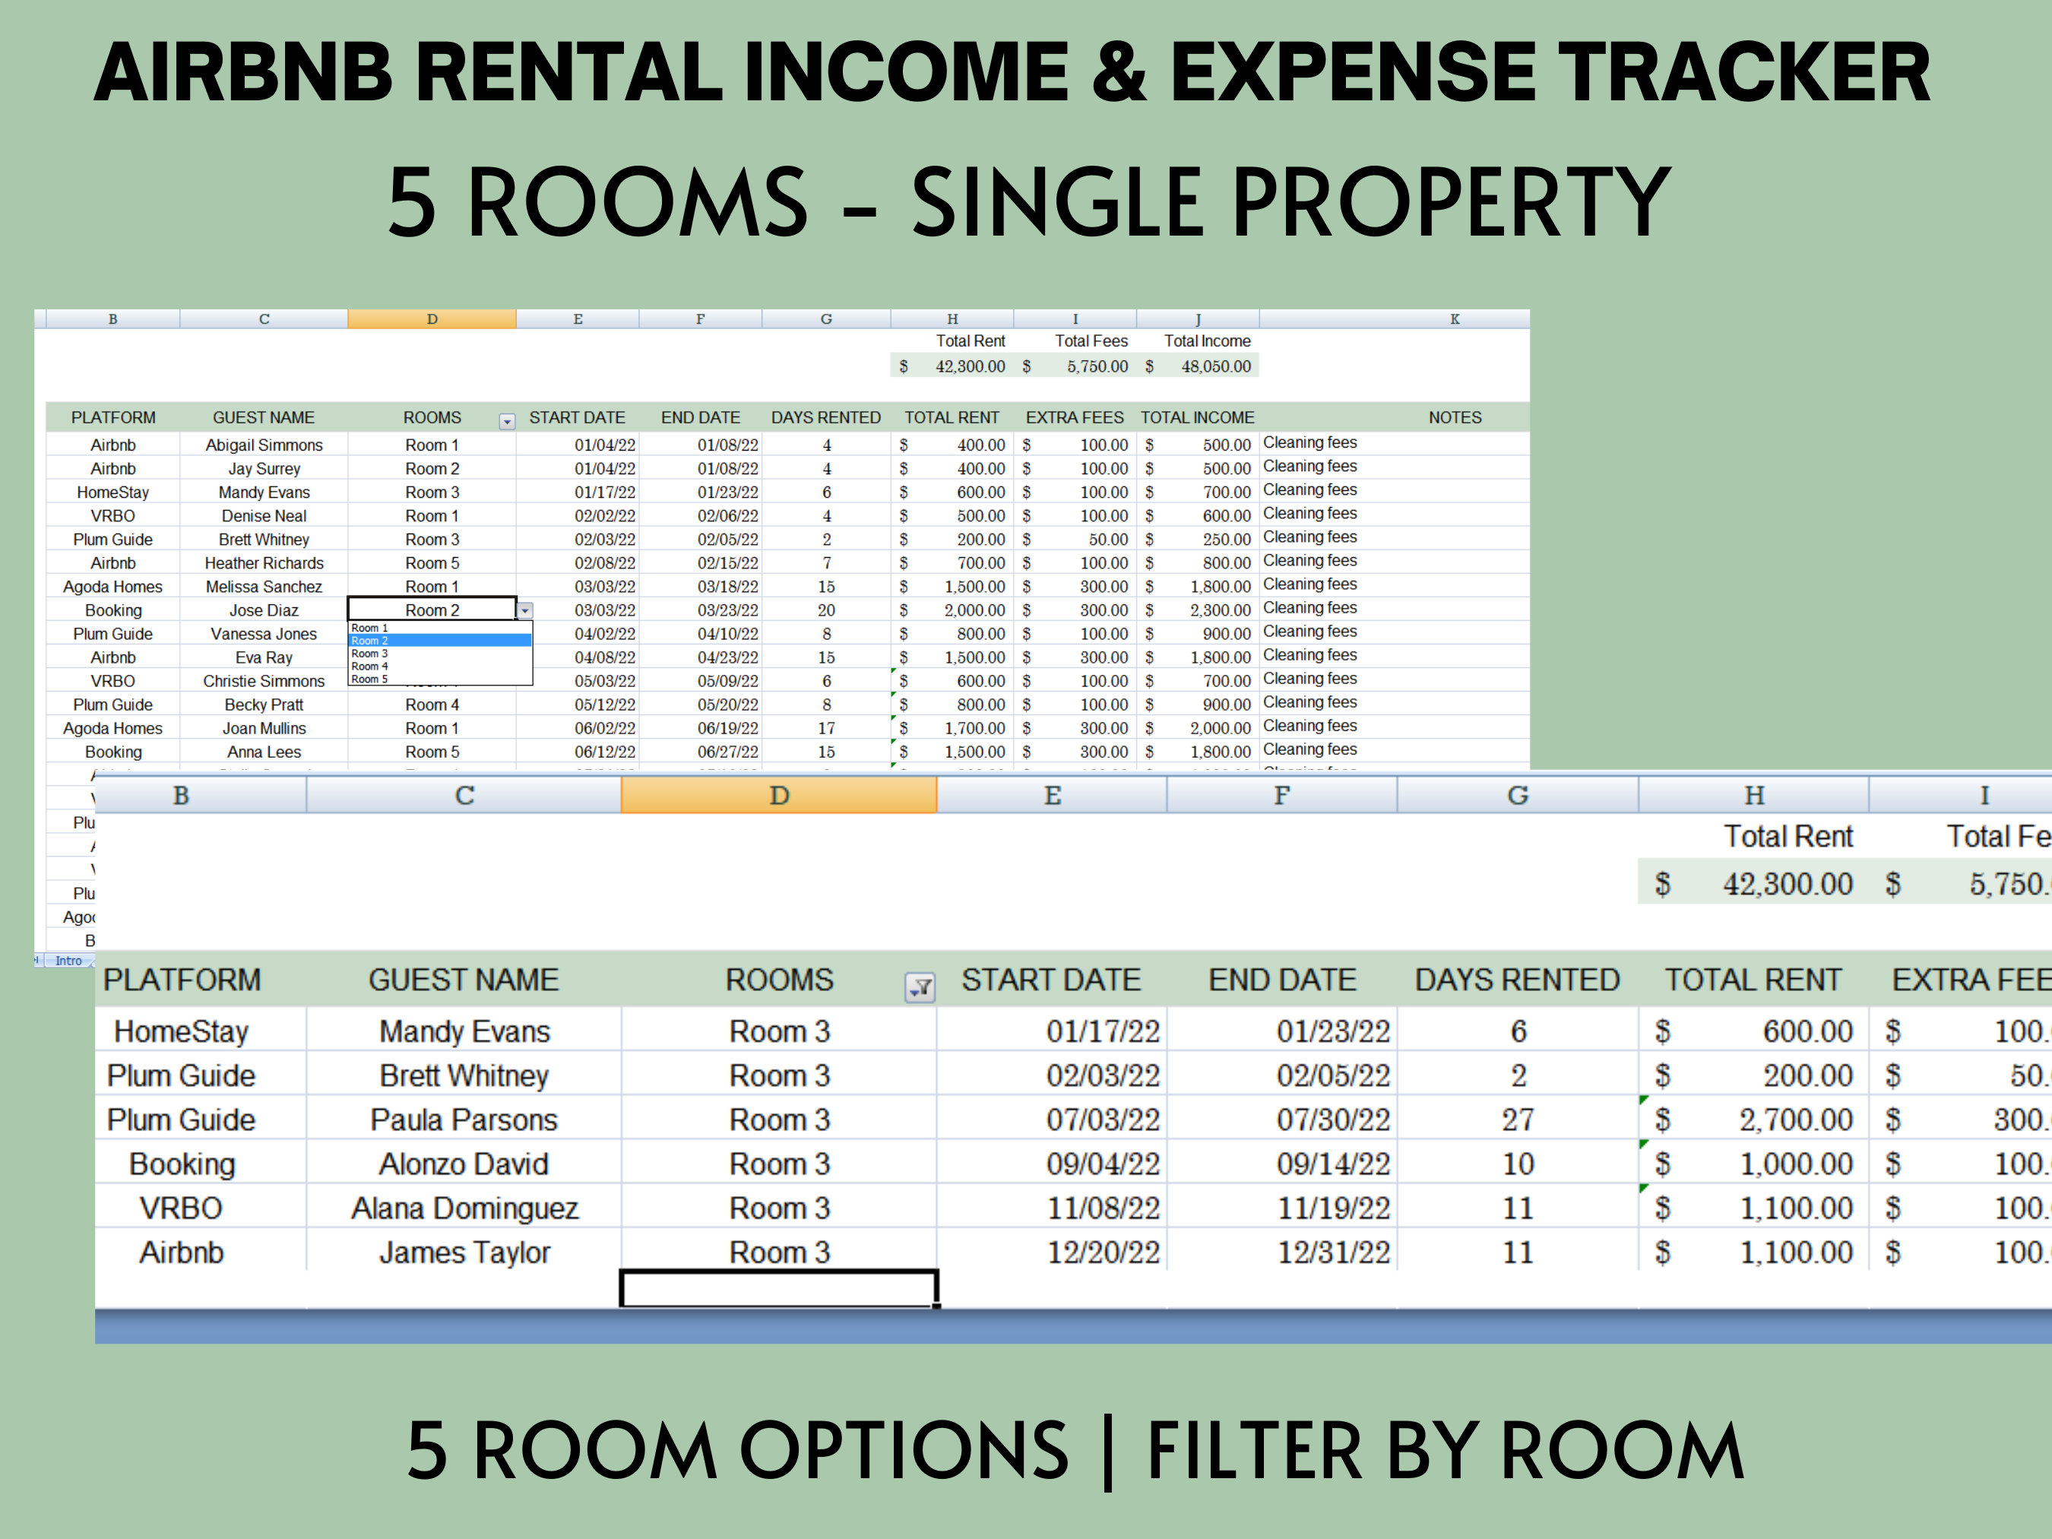Select the Total Fees value 5,750.00

click(x=1099, y=366)
